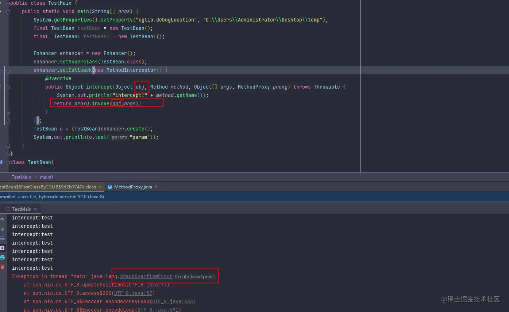This screenshot has width=509, height=312.
Task: Click 'access$200' in the stack trace
Action: 97,293
